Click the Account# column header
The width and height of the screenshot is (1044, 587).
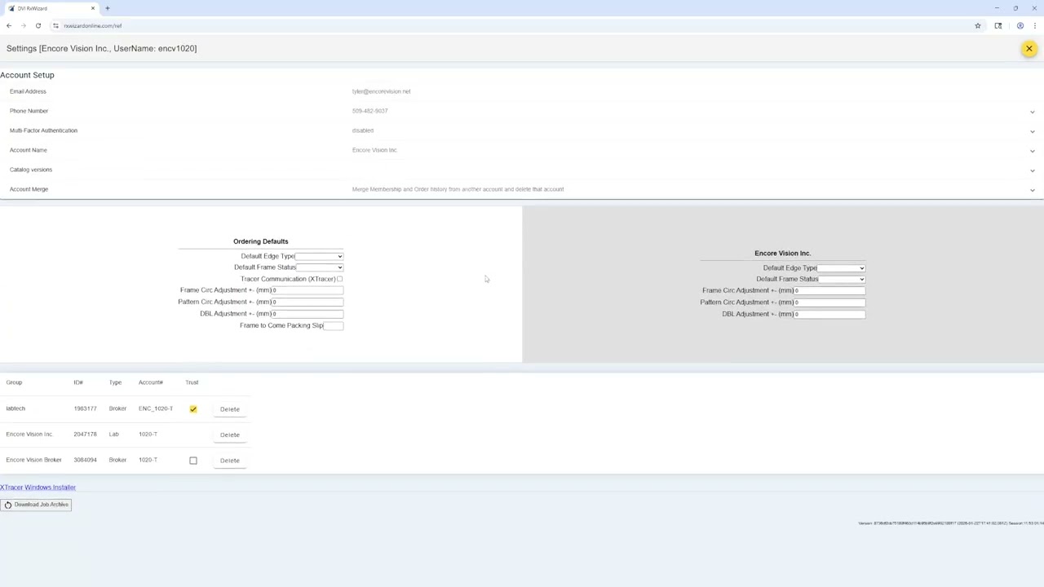point(151,382)
